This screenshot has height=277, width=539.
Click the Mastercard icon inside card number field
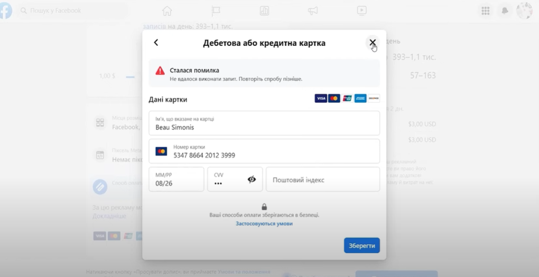click(x=161, y=151)
